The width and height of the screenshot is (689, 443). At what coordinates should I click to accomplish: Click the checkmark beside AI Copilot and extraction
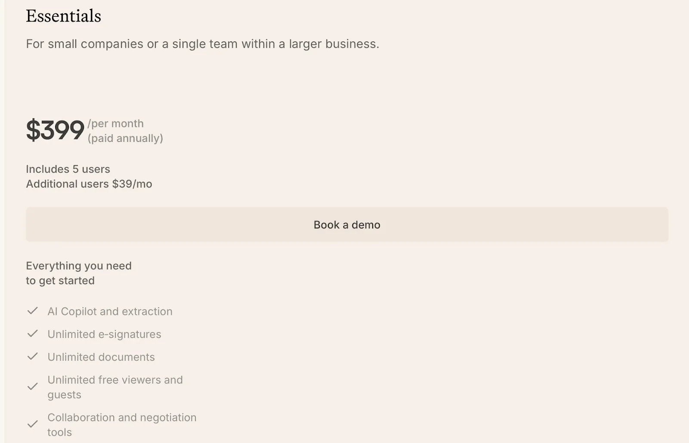32,311
